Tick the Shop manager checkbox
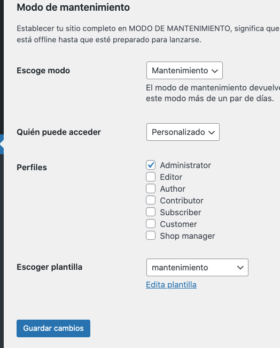The width and height of the screenshot is (280, 348). (151, 236)
